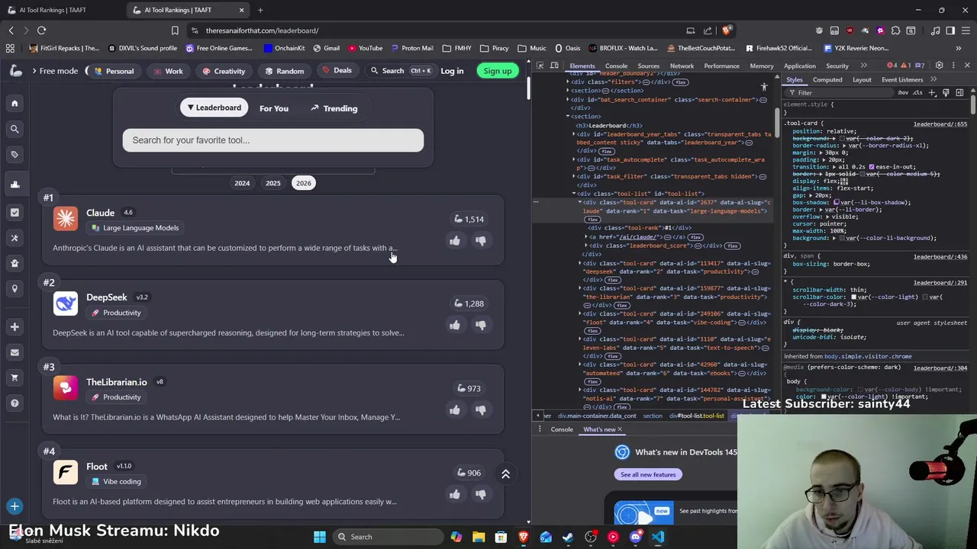Toggle the .cls element classes button
The image size is (977, 549).
[x=917, y=92]
